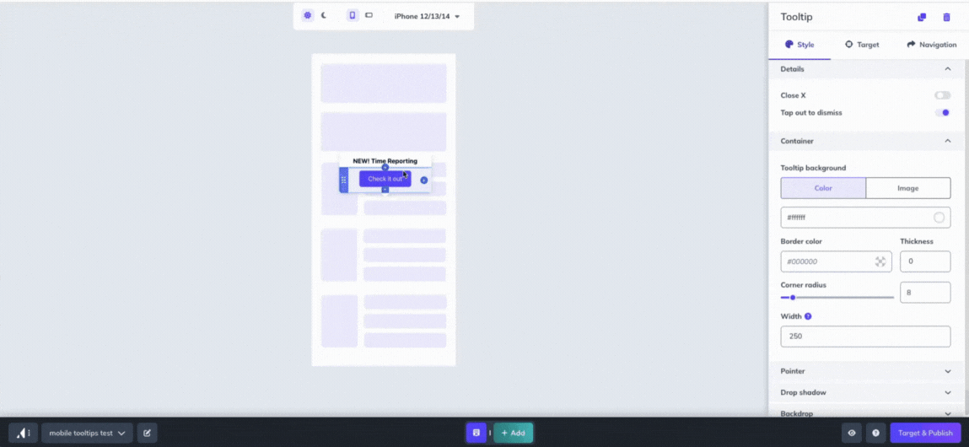Show the Width help tooltip icon
969x447 pixels.
pyautogui.click(x=808, y=316)
